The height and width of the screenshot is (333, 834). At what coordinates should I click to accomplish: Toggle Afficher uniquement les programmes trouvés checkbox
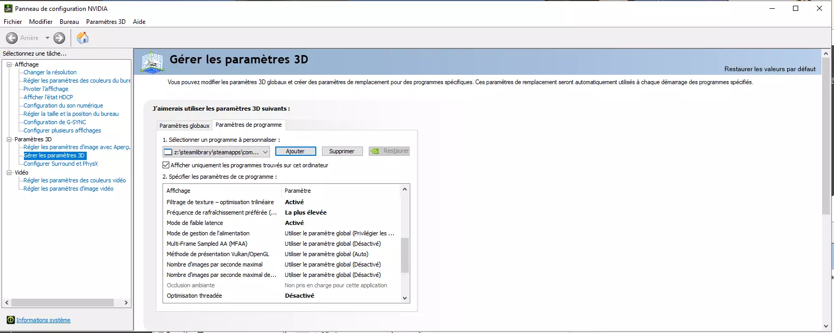(x=166, y=165)
